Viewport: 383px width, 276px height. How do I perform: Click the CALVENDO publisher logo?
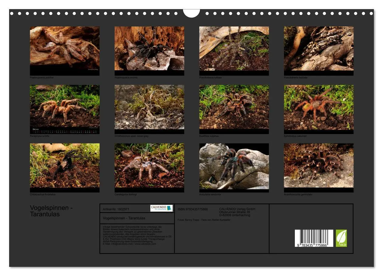[161, 208]
